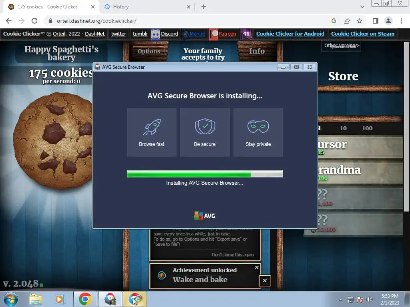
Task: Open the Merch! link
Action: pos(197,34)
